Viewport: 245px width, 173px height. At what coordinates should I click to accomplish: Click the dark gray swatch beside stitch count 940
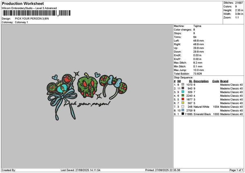pos(183,88)
